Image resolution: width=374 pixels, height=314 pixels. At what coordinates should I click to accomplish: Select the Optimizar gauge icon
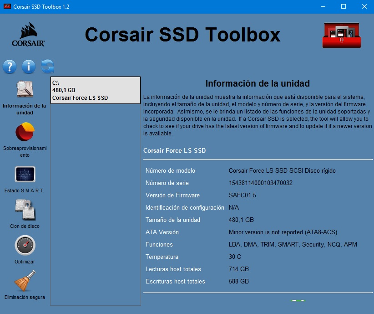(25, 245)
